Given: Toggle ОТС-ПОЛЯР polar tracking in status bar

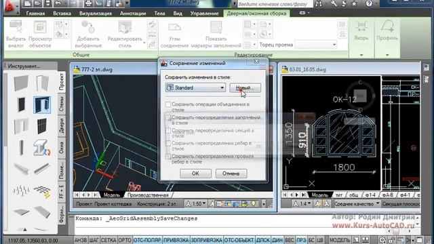Looking at the screenshot, I should (x=147, y=240).
